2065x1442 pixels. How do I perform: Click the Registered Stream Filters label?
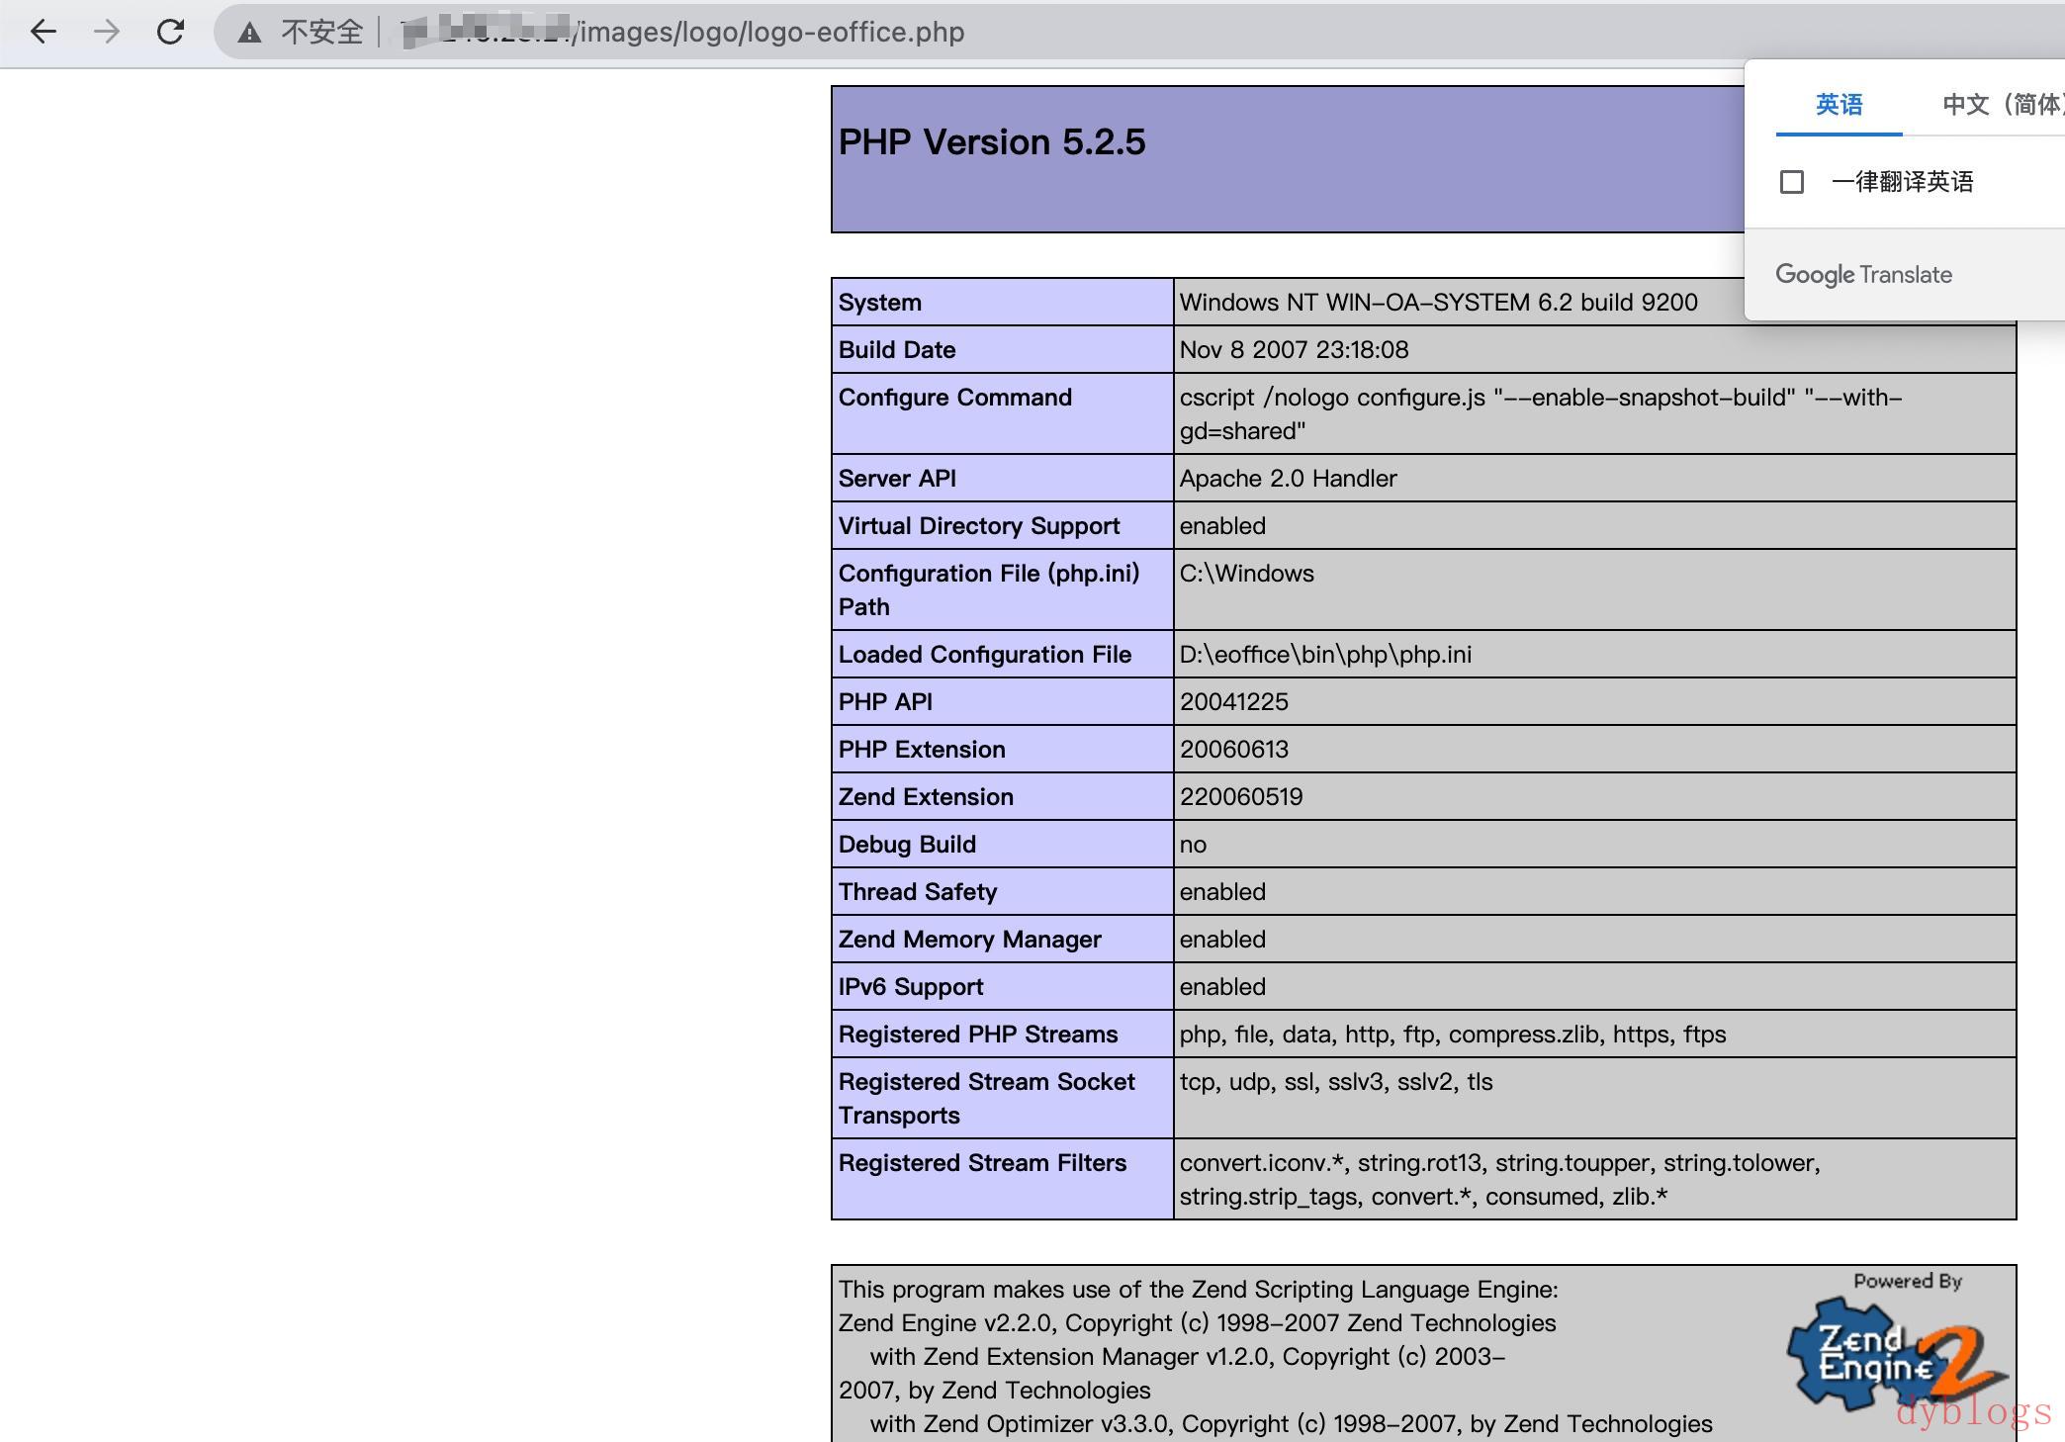pyautogui.click(x=982, y=1163)
